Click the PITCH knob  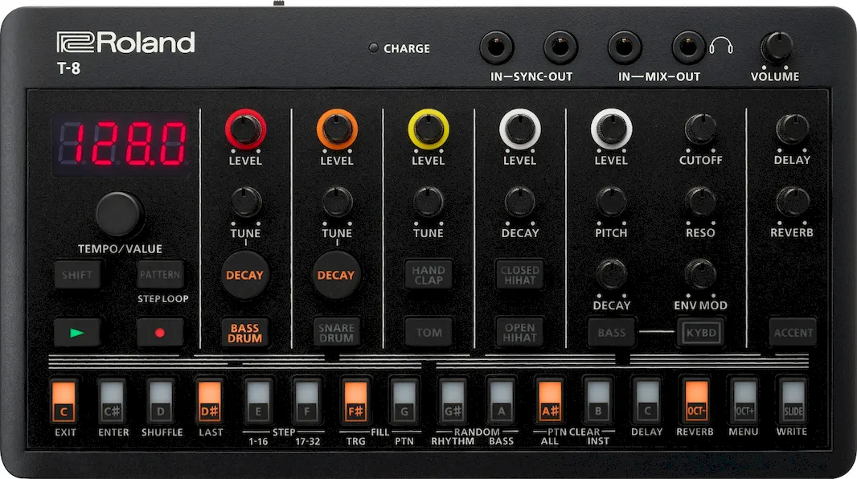611,202
